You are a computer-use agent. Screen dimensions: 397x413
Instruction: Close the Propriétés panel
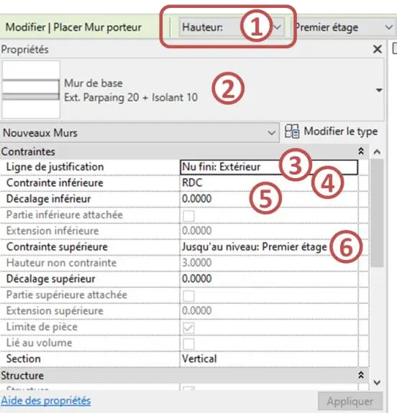377,50
